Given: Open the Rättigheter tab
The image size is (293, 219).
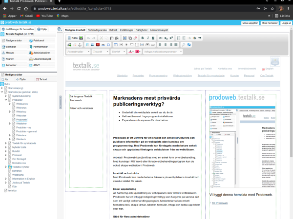Looking at the screenshot, I should click(142, 30).
